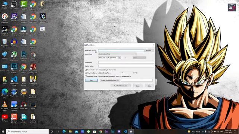Focus the desktop shortcut name field
Viewport: 239px width, 134px height.
click(x=137, y=80)
